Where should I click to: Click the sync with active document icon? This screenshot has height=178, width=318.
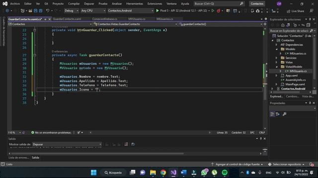click(303, 25)
